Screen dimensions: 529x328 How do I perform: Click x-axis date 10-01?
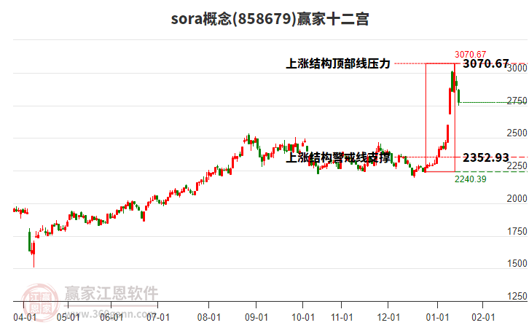(303, 318)
